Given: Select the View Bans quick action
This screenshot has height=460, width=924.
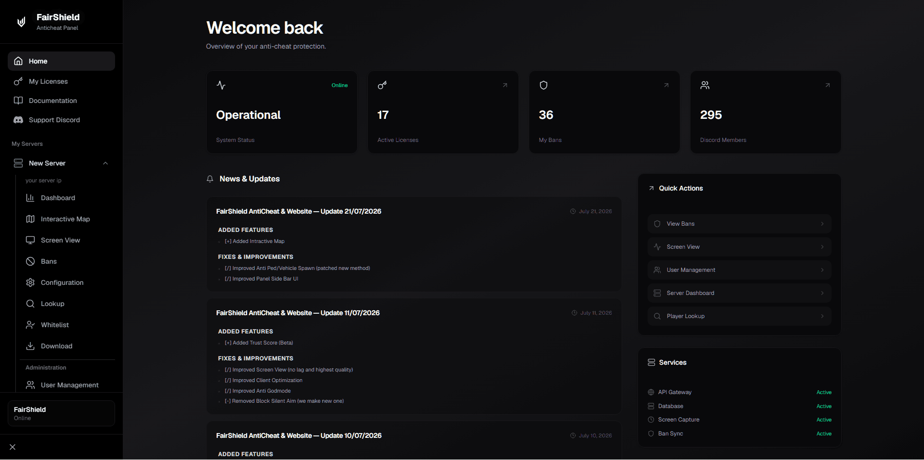Looking at the screenshot, I should pos(740,224).
